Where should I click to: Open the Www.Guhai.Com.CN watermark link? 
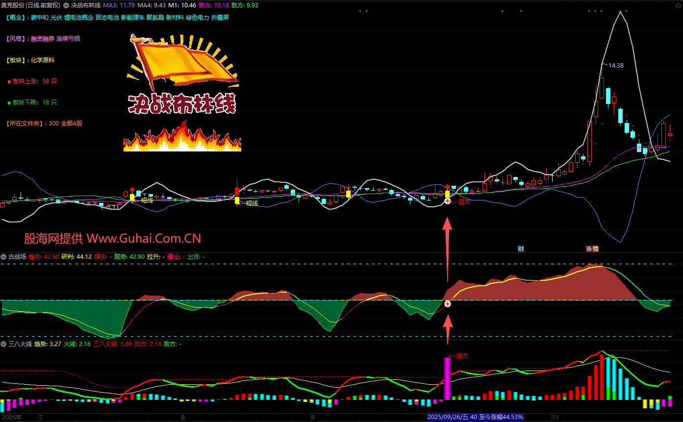tap(144, 239)
